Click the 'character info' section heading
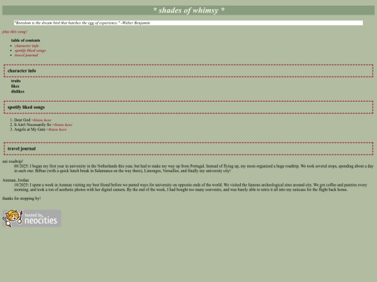This screenshot has height=282, width=377. 22,71
